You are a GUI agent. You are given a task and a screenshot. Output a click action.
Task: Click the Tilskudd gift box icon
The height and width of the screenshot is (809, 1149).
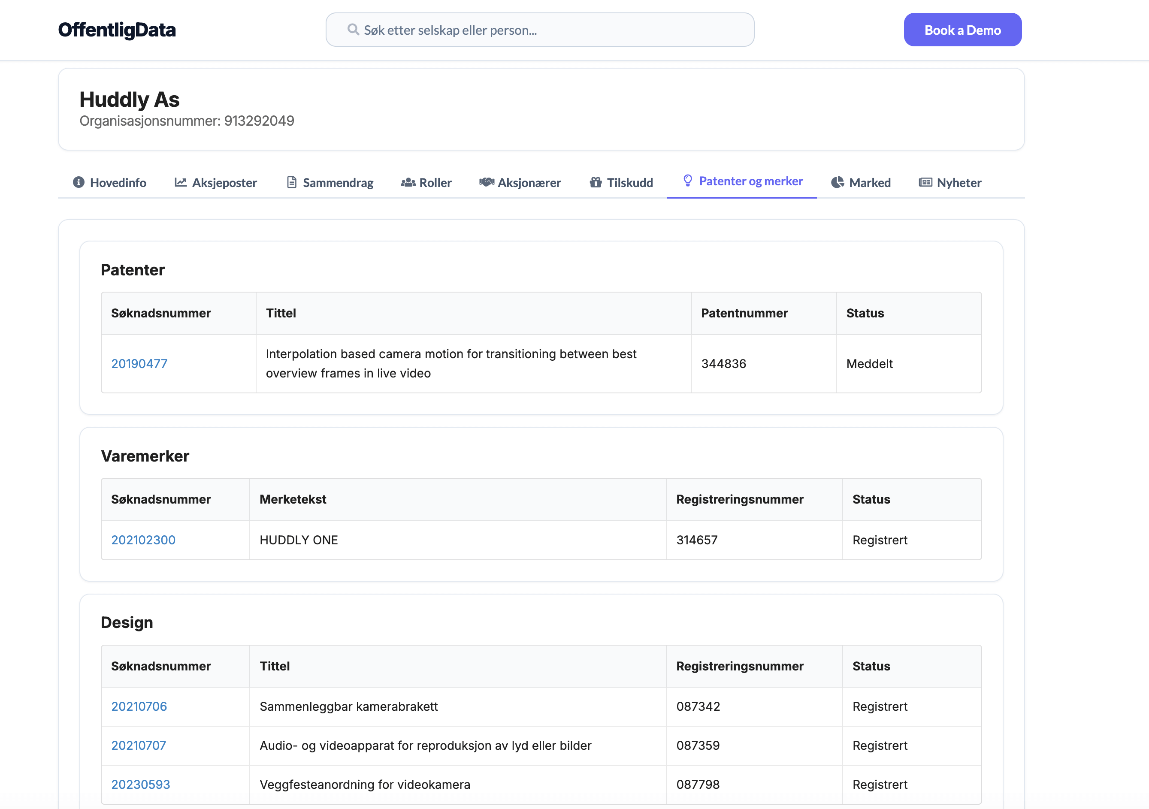596,182
